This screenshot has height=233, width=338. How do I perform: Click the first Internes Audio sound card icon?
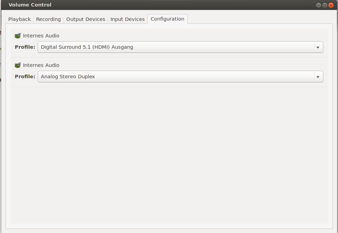17,36
